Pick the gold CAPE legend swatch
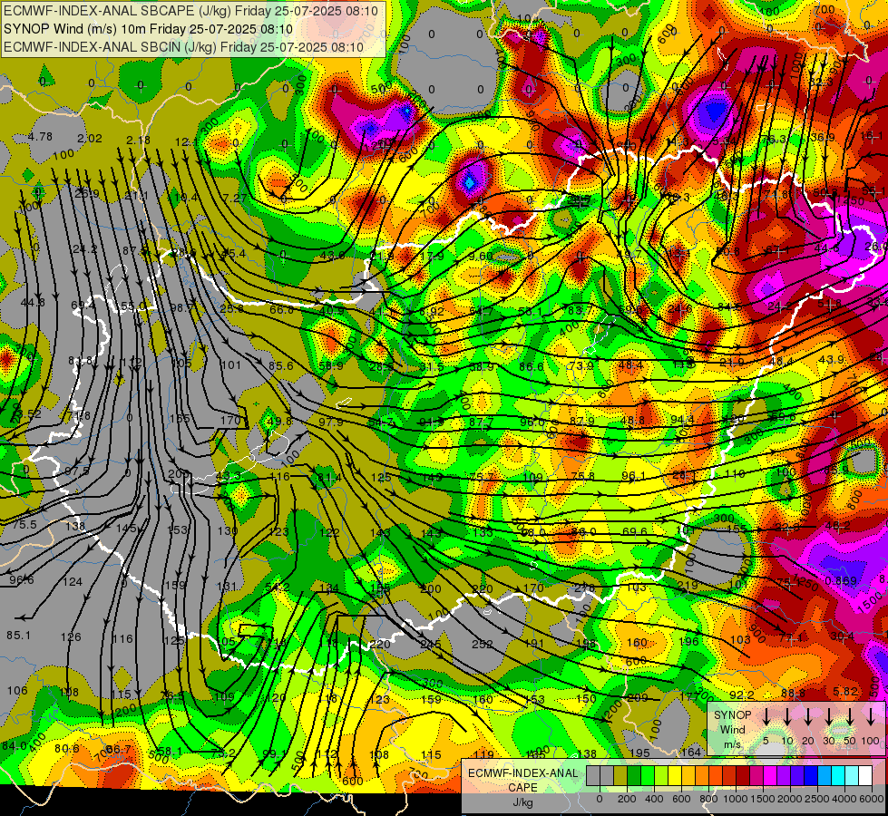The image size is (888, 816). 688,775
